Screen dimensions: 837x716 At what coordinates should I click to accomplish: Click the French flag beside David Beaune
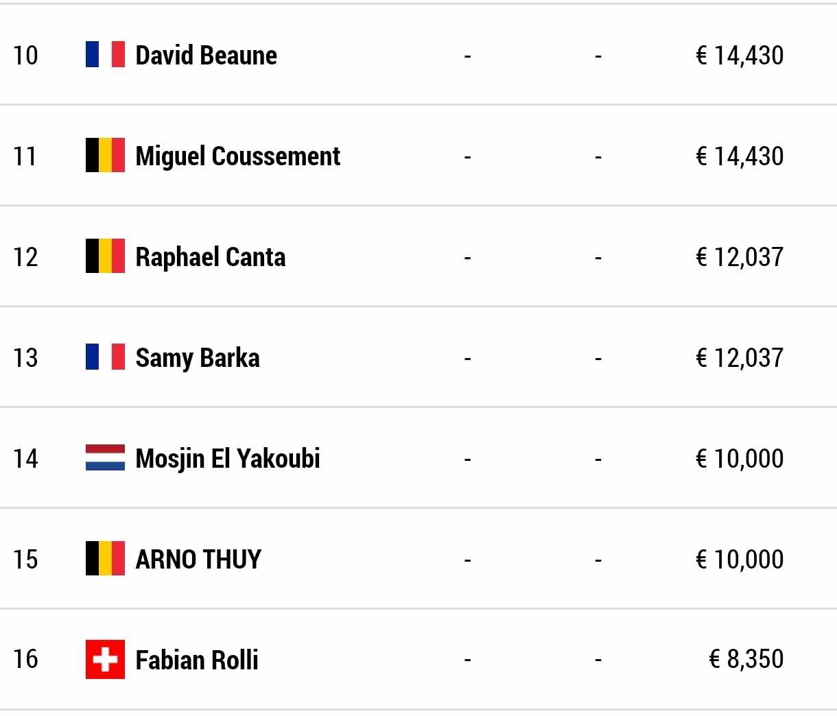105,54
